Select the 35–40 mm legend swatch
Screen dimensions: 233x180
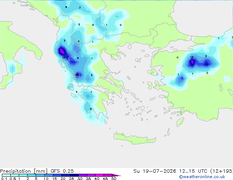pyautogui.click(x=91, y=175)
